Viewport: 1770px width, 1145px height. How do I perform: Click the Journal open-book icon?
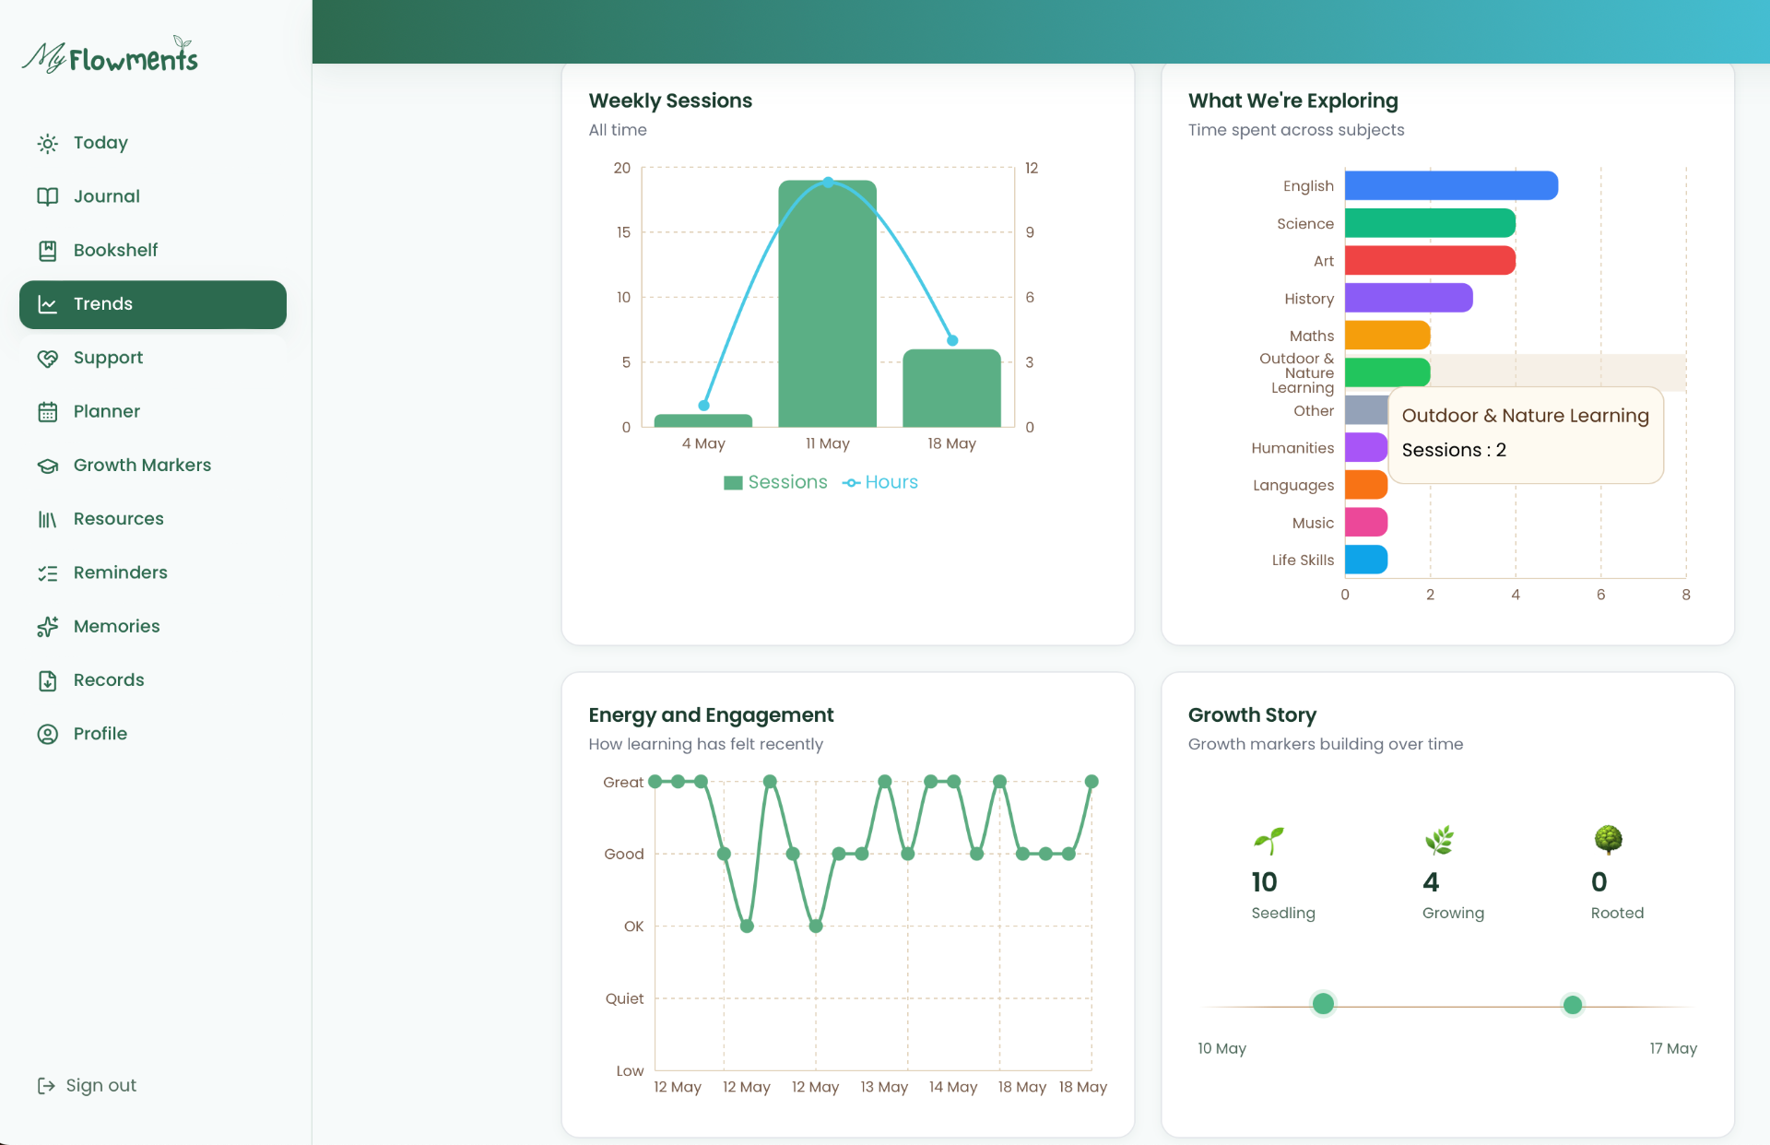(48, 196)
